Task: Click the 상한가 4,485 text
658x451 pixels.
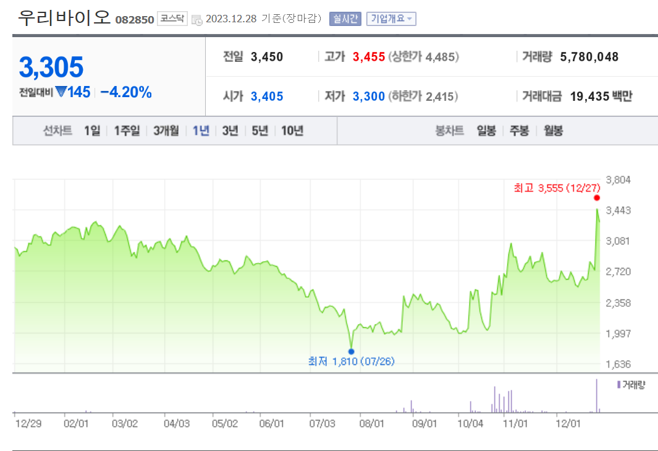Action: tap(423, 57)
